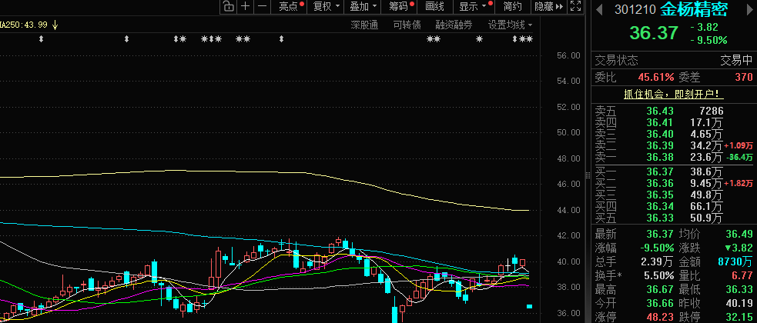This screenshot has height=323, width=757.
Task: Click stock name 金杨精密
Action: [x=695, y=8]
